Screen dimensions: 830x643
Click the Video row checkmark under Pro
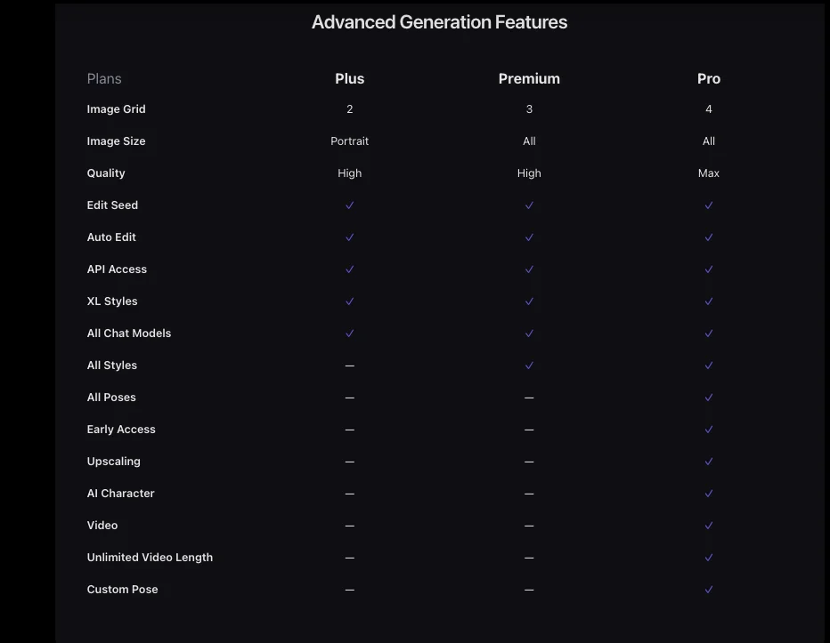[708, 526]
